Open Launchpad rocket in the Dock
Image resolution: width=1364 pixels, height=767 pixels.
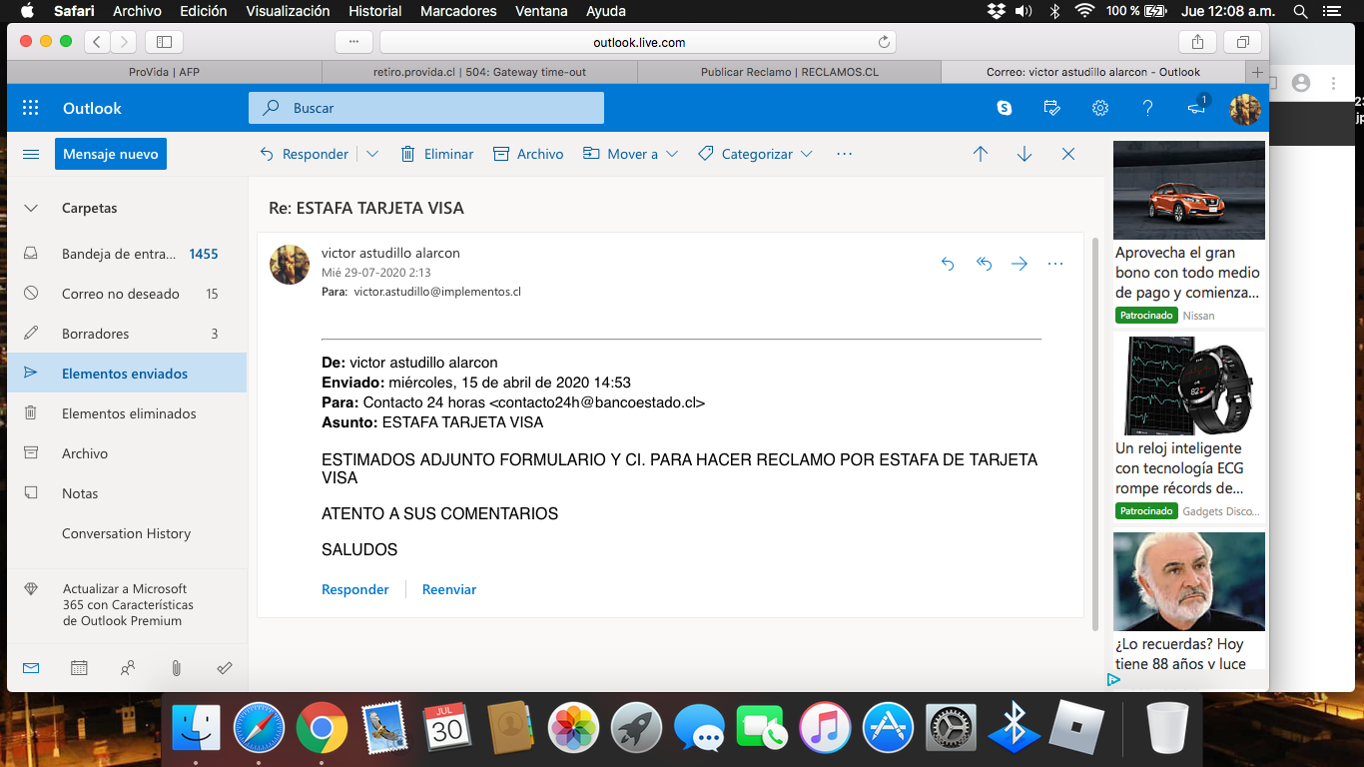(x=636, y=727)
